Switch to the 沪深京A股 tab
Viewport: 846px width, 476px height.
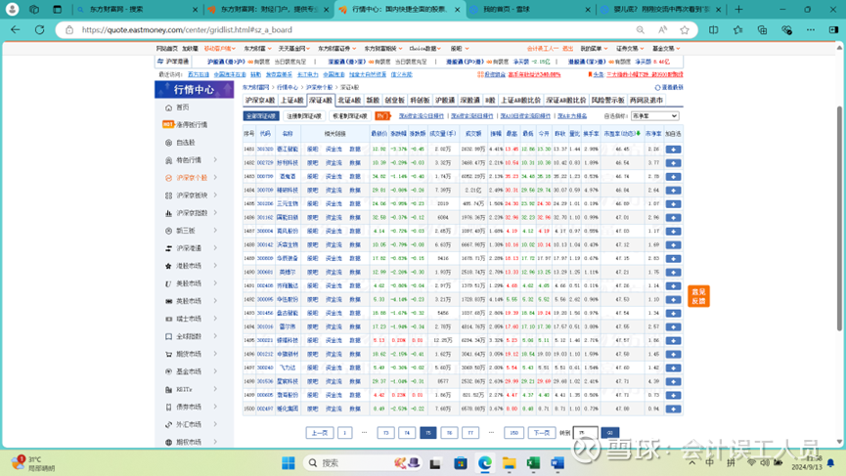click(x=260, y=101)
